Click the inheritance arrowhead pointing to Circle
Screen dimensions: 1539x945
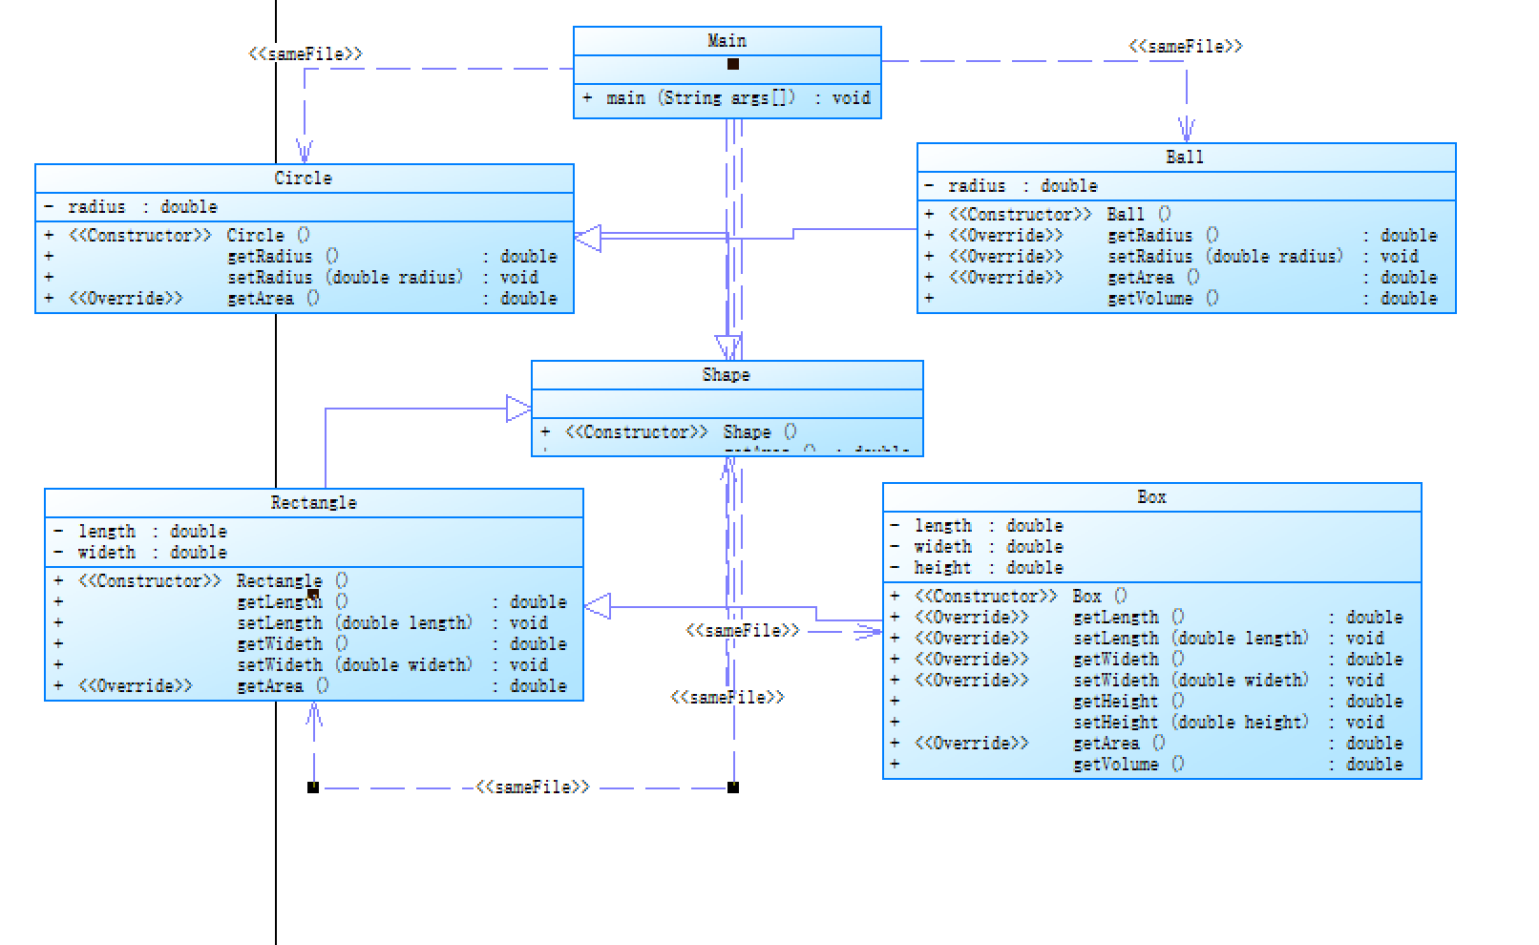click(588, 238)
